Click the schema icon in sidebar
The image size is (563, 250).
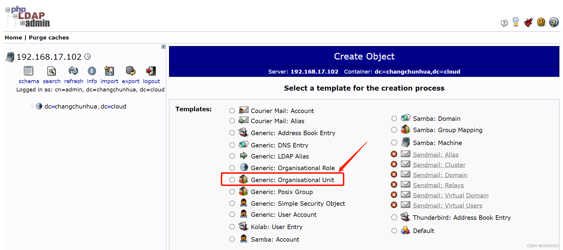28,71
